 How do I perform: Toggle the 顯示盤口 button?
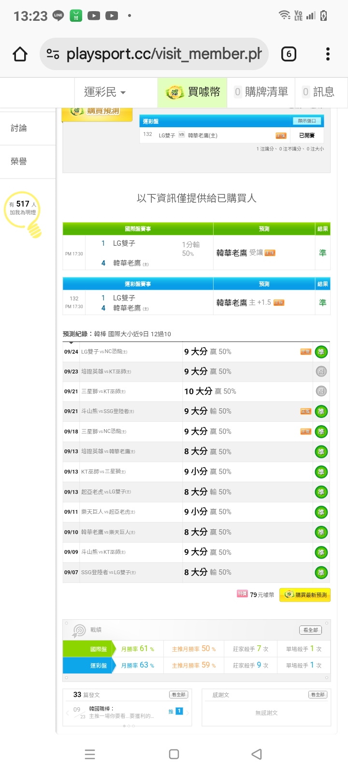point(307,121)
